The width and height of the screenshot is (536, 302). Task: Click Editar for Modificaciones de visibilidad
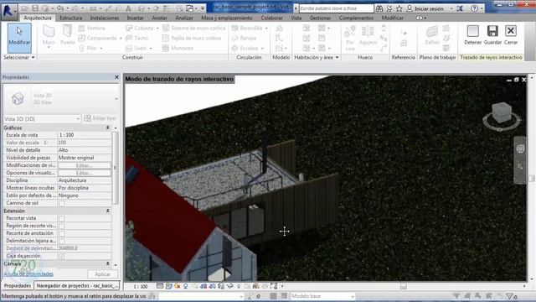pyautogui.click(x=84, y=165)
